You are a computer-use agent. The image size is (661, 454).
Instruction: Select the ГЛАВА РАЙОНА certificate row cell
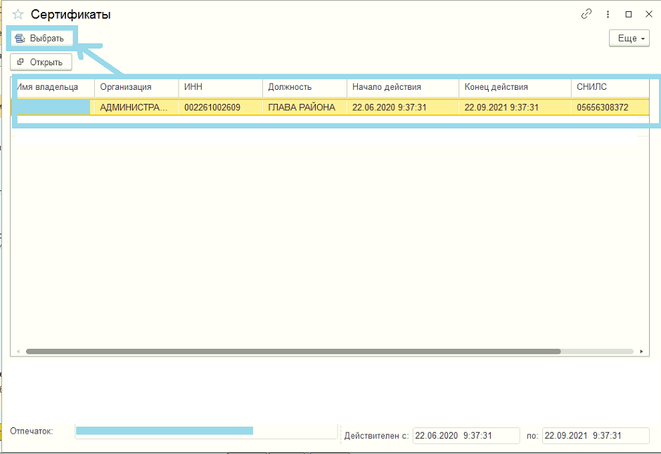click(304, 107)
